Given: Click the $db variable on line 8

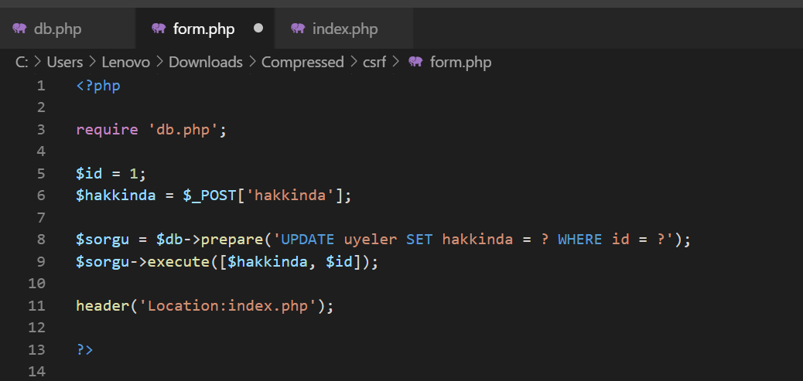Looking at the screenshot, I should point(169,240).
